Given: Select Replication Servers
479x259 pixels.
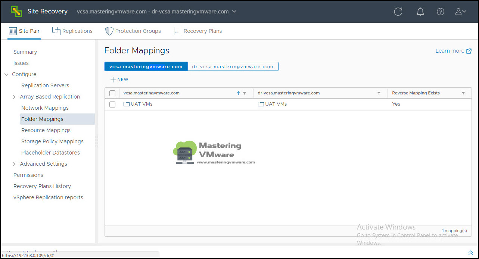Looking at the screenshot, I should tap(45, 85).
